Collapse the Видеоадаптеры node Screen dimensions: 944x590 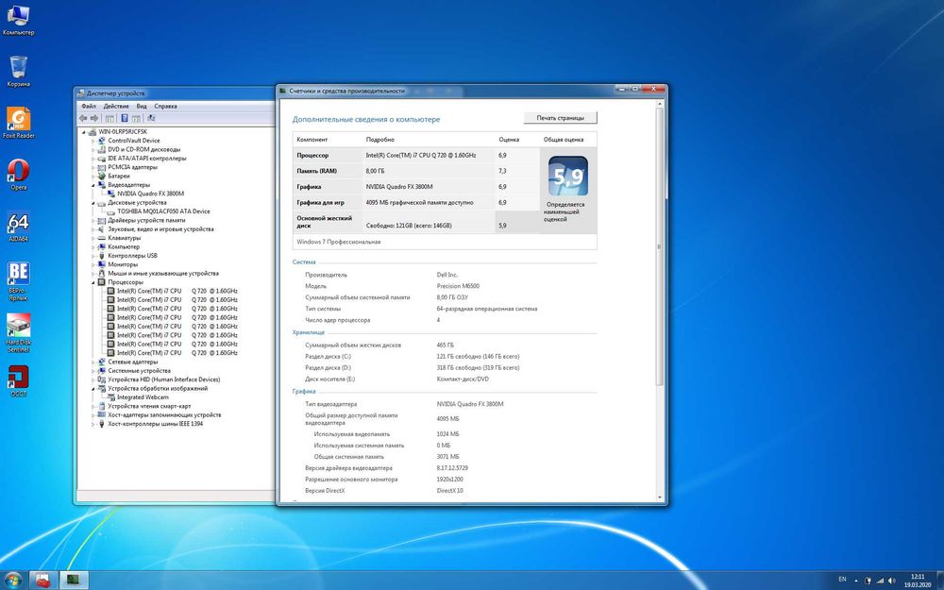pos(93,185)
